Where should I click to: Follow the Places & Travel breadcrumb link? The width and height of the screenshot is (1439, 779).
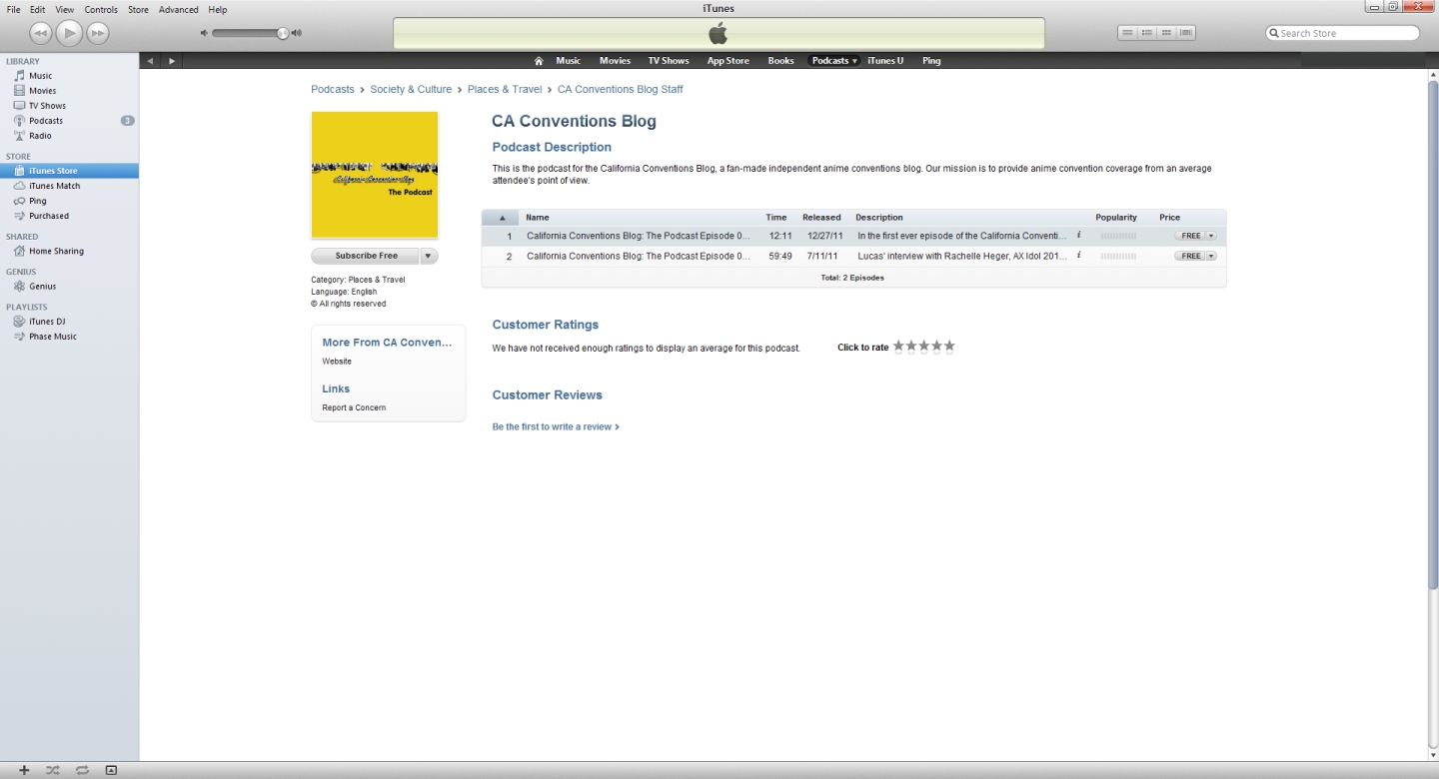(505, 90)
